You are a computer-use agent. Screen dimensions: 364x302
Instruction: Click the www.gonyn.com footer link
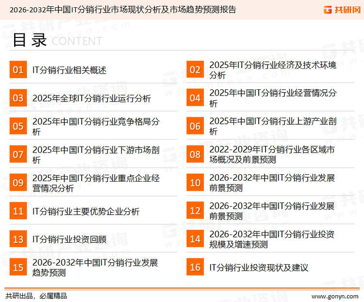click(x=335, y=297)
